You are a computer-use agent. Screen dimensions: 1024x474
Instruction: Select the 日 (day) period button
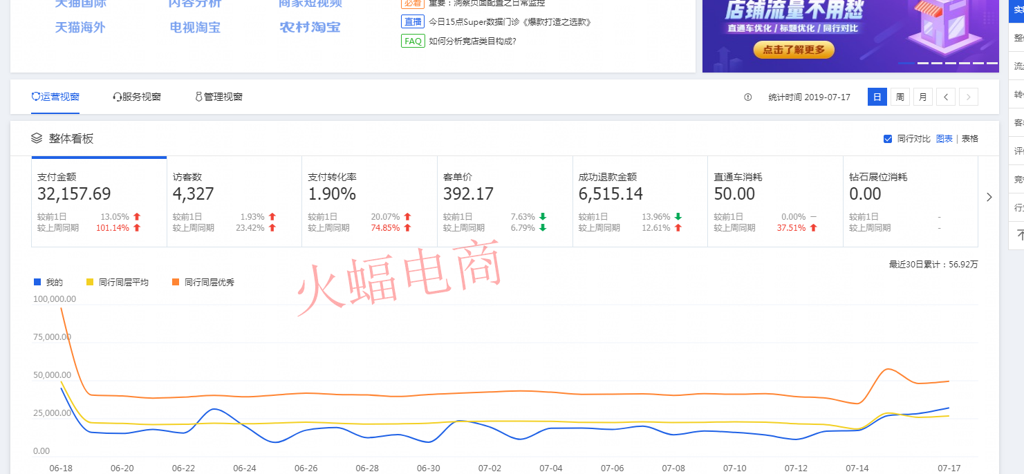coord(877,97)
